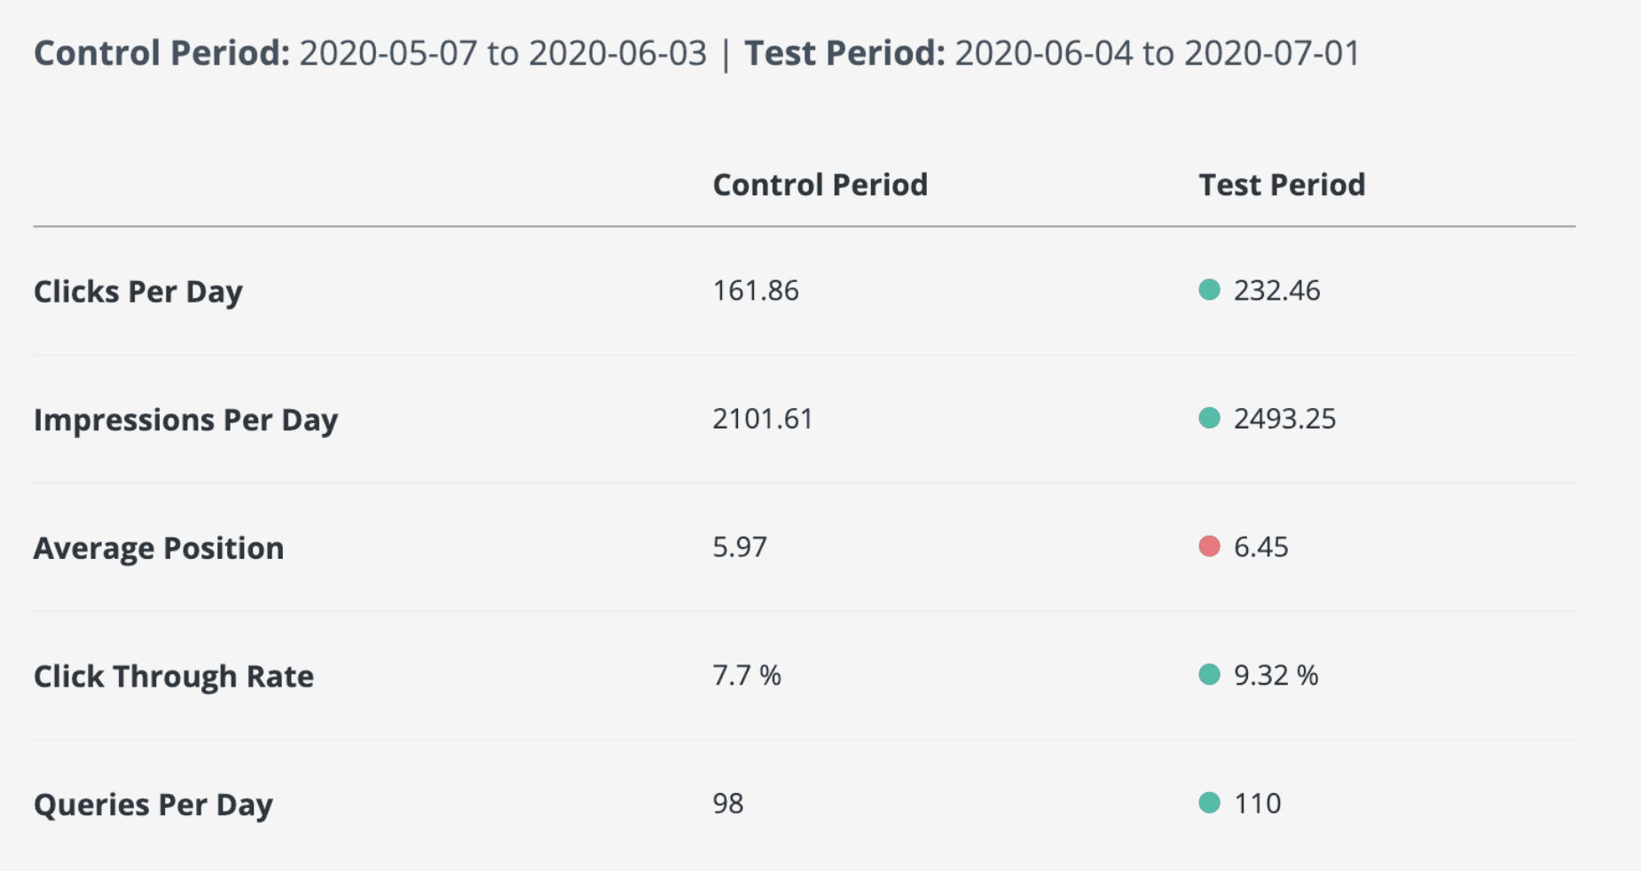
Task: Click the control CTR value 7.7 %
Action: [747, 676]
